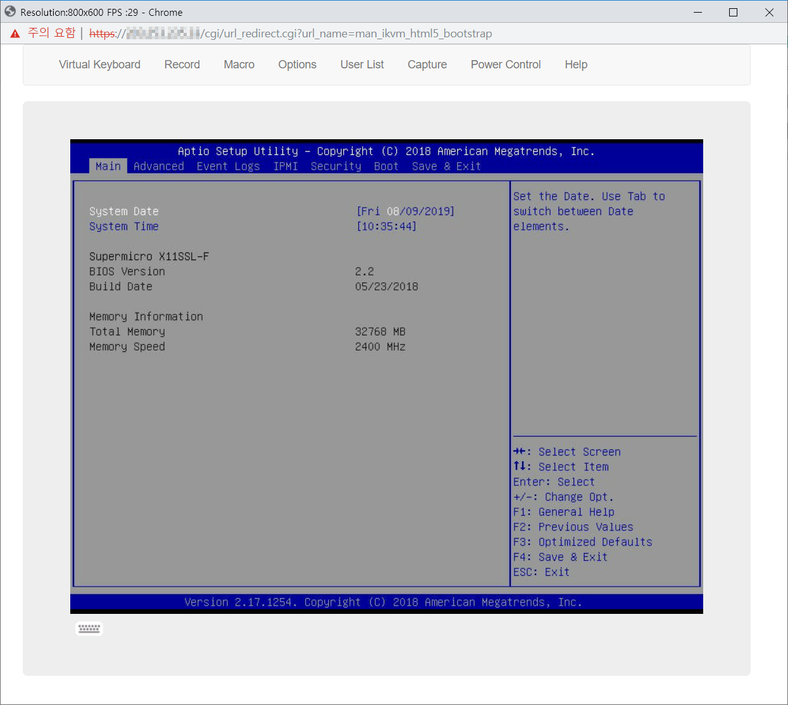Open the Record menu
Image resolution: width=788 pixels, height=705 pixels.
(182, 65)
